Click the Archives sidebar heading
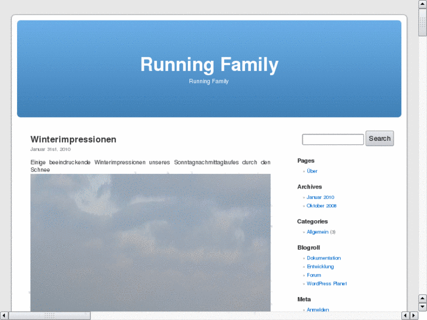 point(310,187)
